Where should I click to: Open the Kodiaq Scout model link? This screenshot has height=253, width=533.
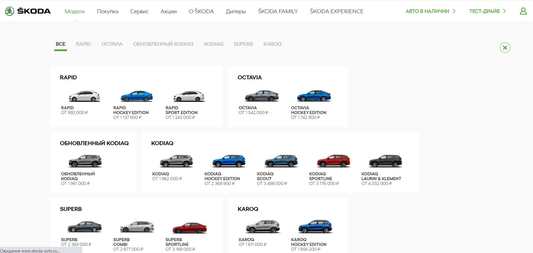(x=265, y=176)
